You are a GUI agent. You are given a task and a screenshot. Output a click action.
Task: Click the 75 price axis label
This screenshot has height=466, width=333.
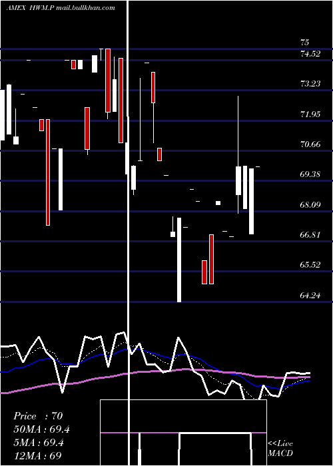[x=304, y=43]
